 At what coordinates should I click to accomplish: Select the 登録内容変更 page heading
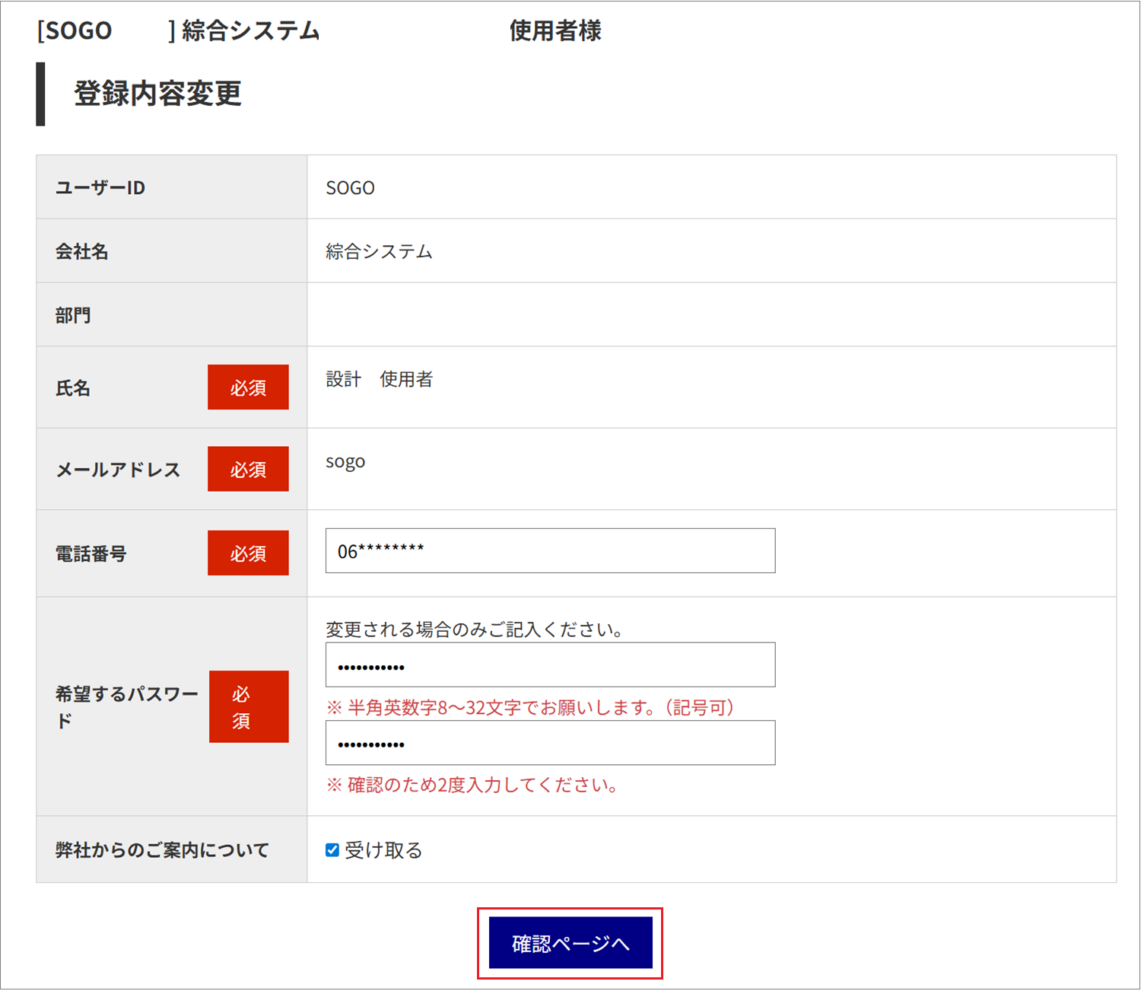[157, 94]
